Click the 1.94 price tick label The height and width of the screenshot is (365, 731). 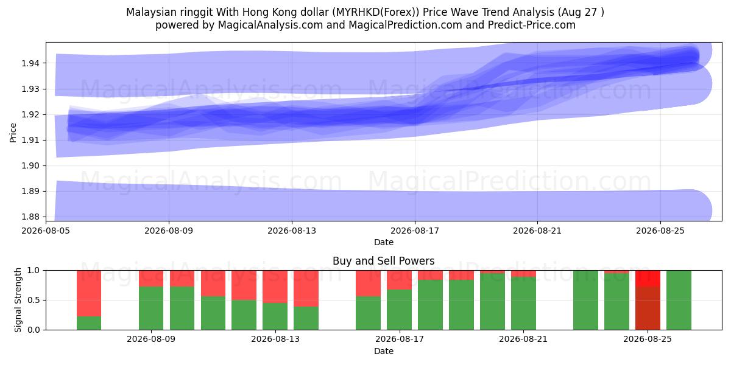(31, 63)
